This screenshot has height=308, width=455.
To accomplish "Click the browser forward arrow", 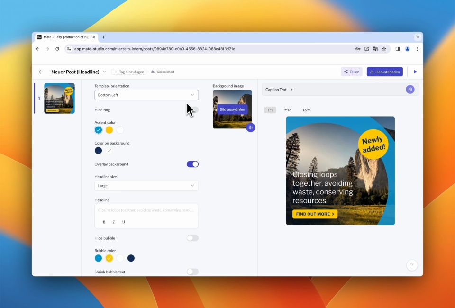I will (47, 49).
